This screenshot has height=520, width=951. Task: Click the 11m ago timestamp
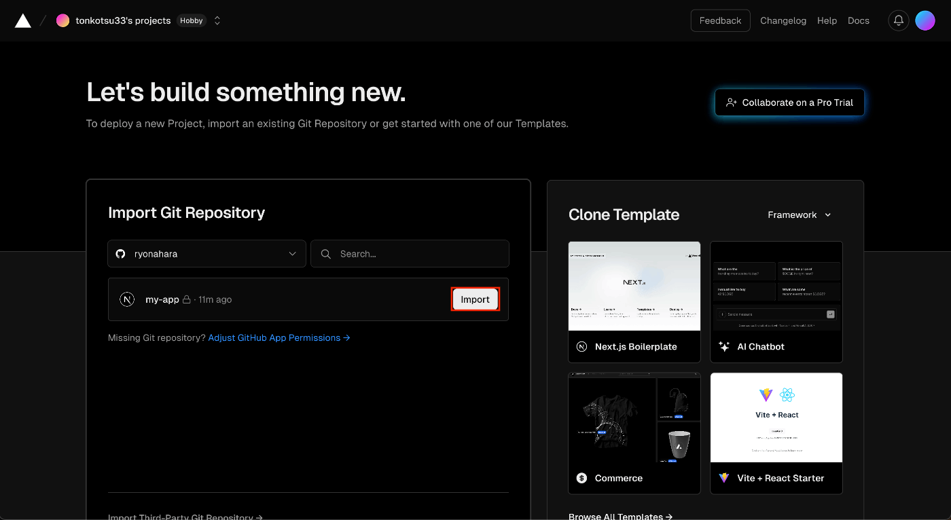click(x=215, y=299)
